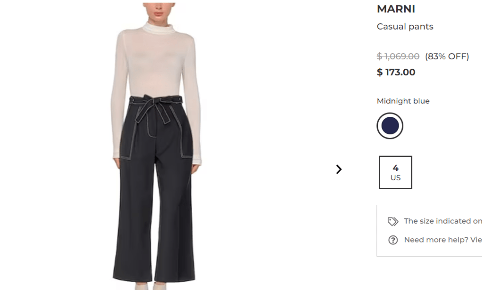Screen dimensions: 482x290
Task: Open the MARNI brand link
Action: (396, 9)
